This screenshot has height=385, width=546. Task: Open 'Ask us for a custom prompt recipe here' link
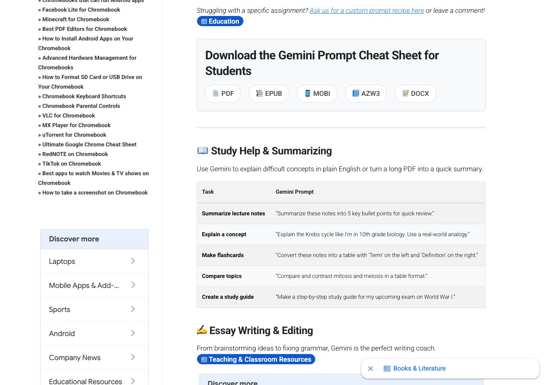367,10
